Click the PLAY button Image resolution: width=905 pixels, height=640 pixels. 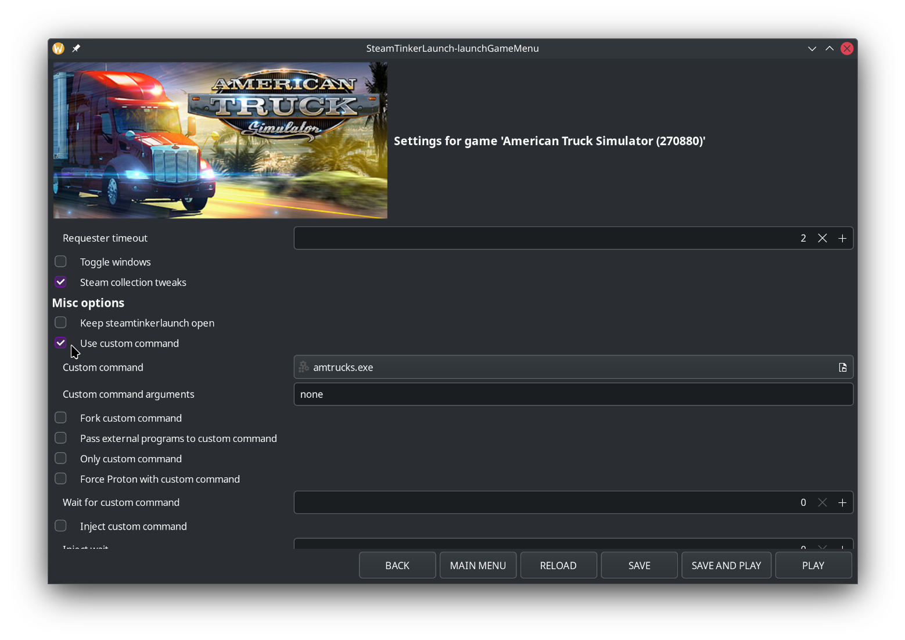coord(813,565)
